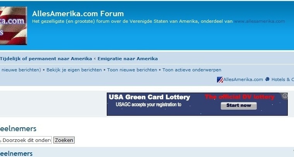
Task: Click the Zoeken button
Action: (64, 140)
